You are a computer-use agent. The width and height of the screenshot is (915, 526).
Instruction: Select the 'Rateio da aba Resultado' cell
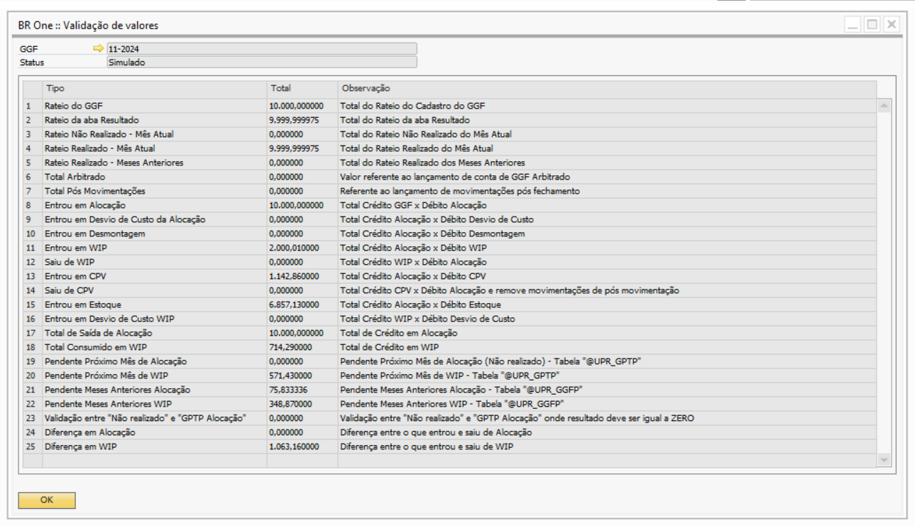155,120
